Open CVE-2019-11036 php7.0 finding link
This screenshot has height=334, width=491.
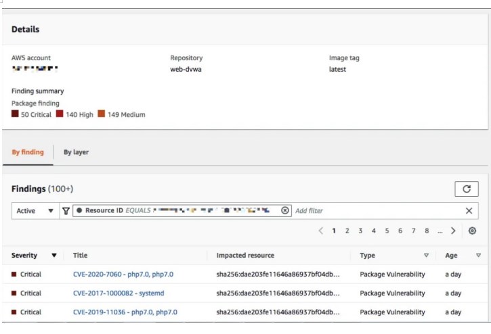125,312
